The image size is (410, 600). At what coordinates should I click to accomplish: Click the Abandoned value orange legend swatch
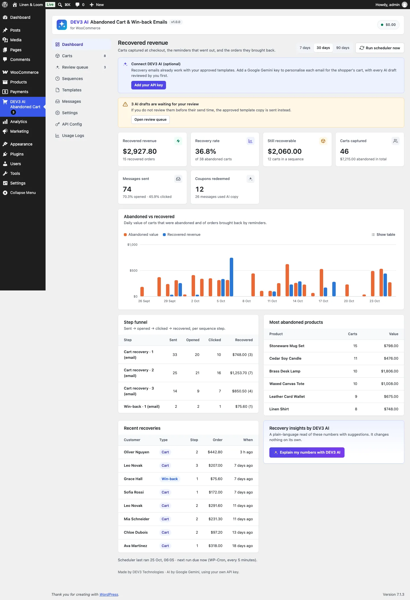125,235
